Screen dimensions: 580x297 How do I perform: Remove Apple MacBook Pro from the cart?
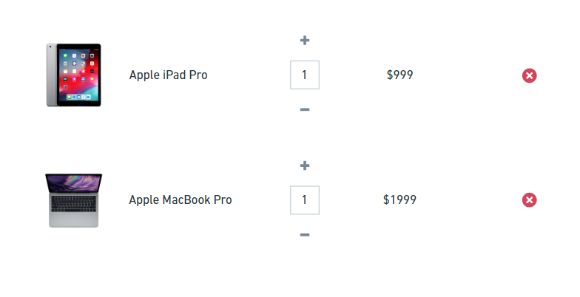coord(530,200)
